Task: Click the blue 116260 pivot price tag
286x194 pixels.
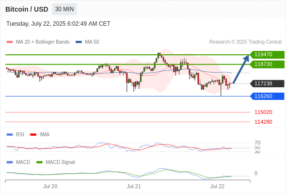Action: [x=267, y=96]
